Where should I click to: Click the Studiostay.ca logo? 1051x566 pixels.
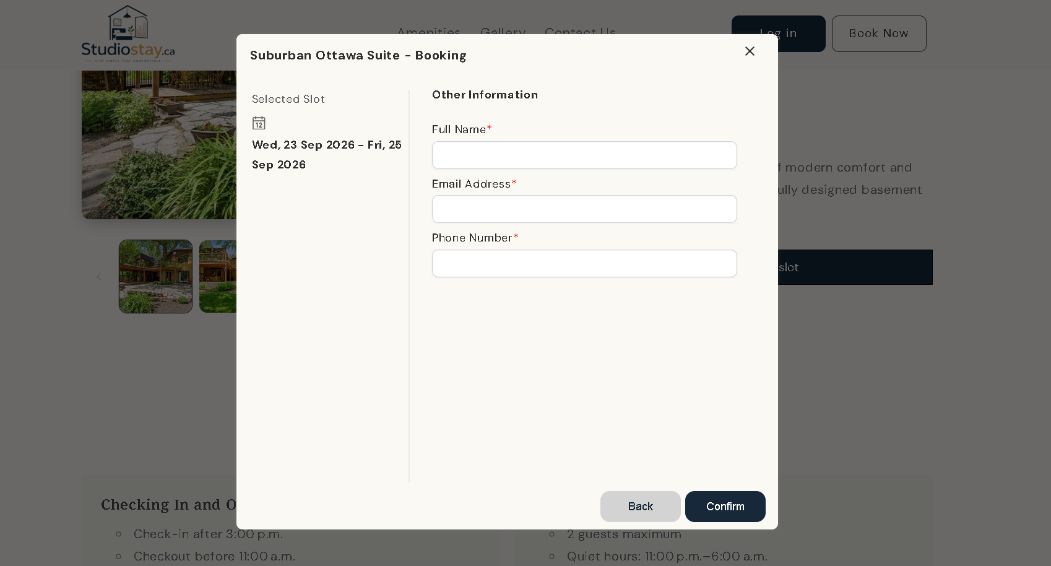[128, 33]
